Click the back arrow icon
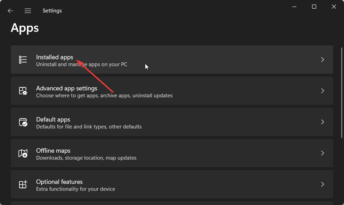The width and height of the screenshot is (344, 205). click(10, 11)
